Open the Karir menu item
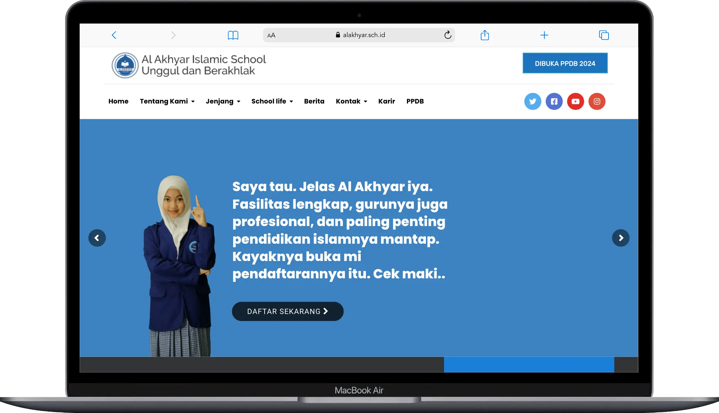 tap(387, 101)
